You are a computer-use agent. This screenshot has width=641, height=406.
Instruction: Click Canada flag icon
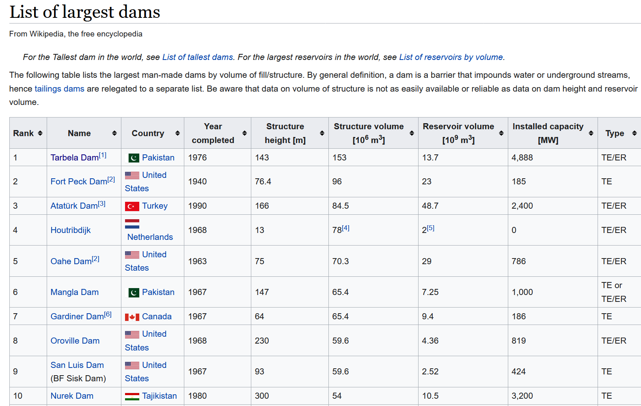(x=132, y=317)
